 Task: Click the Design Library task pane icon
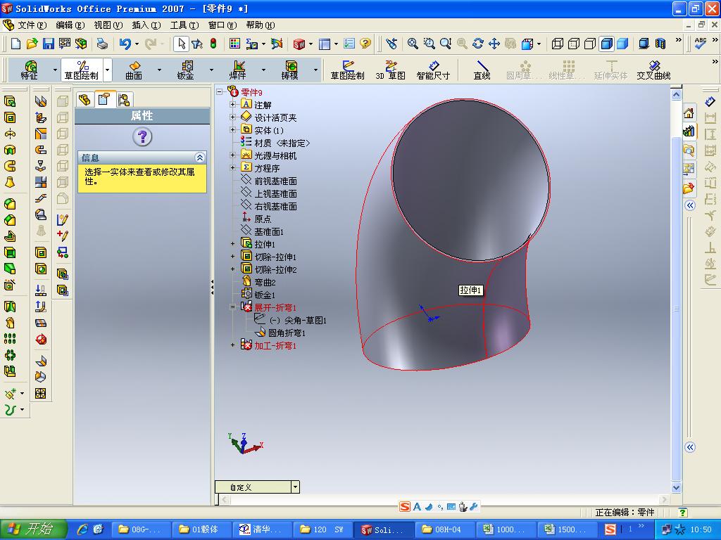pyautogui.click(x=689, y=131)
